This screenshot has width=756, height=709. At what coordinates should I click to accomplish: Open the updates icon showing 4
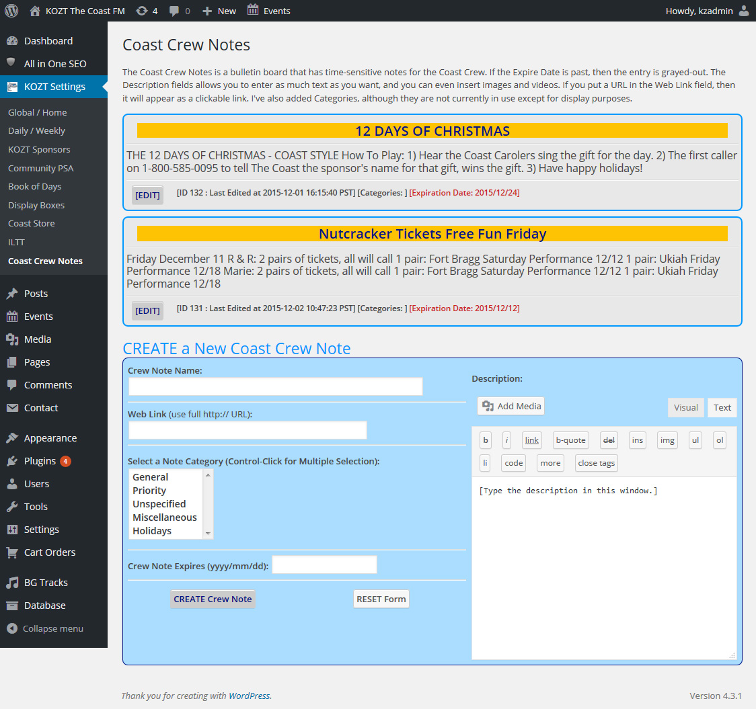tap(141, 11)
